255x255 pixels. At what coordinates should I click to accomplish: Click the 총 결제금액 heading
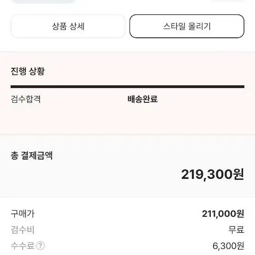[x=32, y=155]
